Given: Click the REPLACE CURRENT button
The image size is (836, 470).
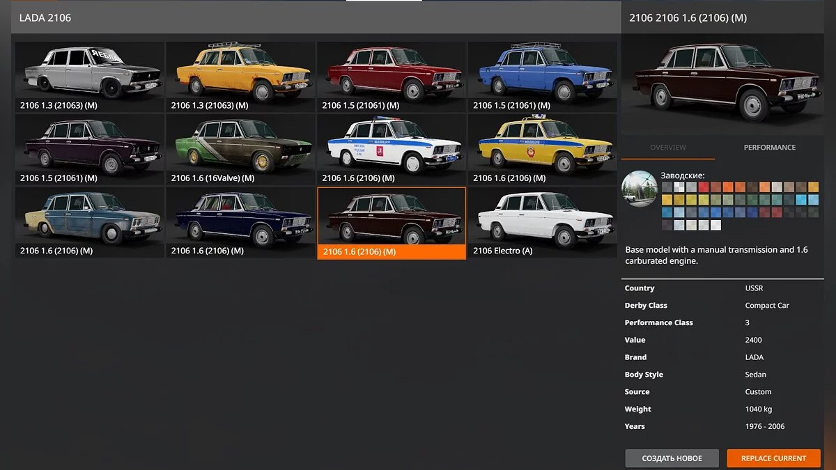Looking at the screenshot, I should tap(773, 458).
